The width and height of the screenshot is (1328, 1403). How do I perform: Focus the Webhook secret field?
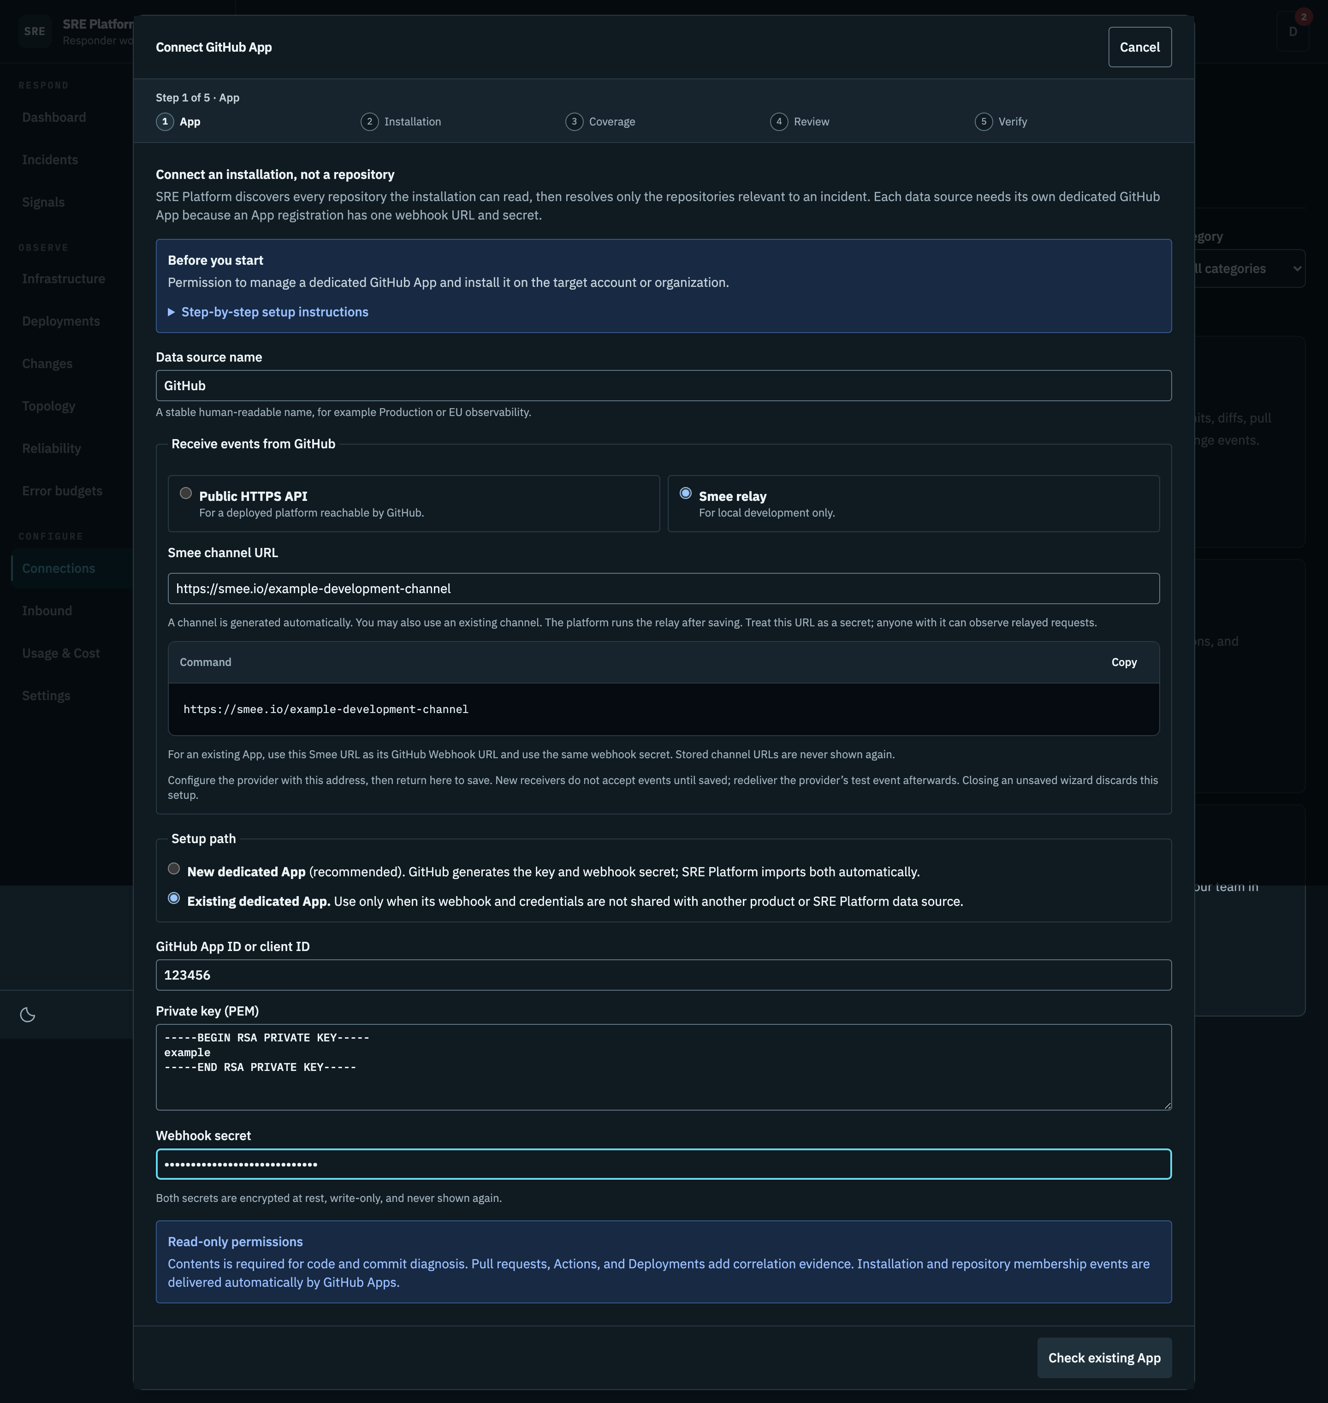pyautogui.click(x=663, y=1165)
